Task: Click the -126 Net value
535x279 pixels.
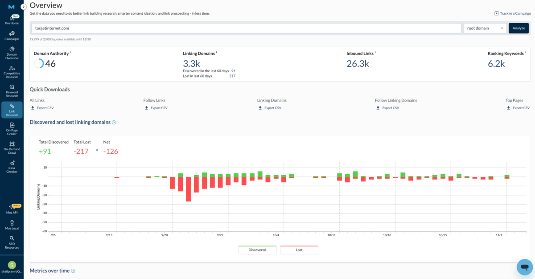Action: pyautogui.click(x=111, y=152)
